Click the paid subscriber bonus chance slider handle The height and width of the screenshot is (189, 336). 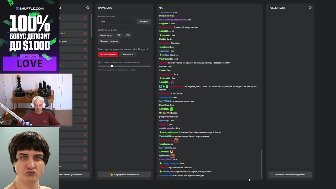coord(112,66)
